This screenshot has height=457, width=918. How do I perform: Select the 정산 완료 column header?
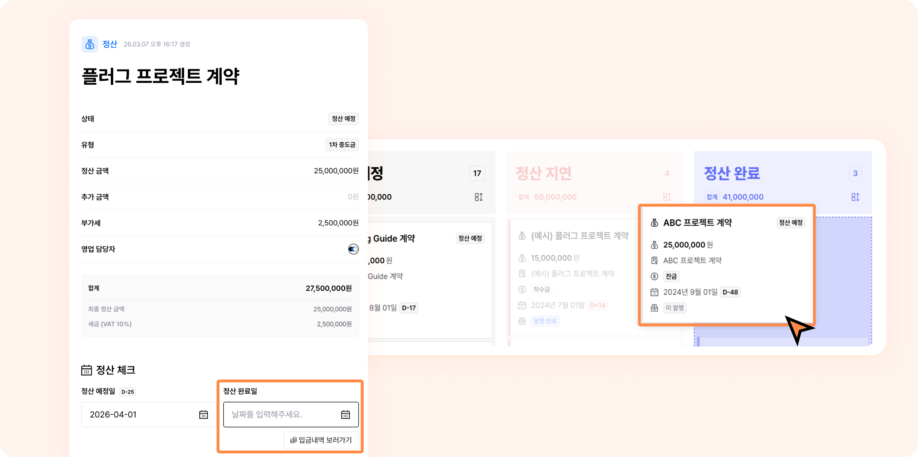[732, 173]
